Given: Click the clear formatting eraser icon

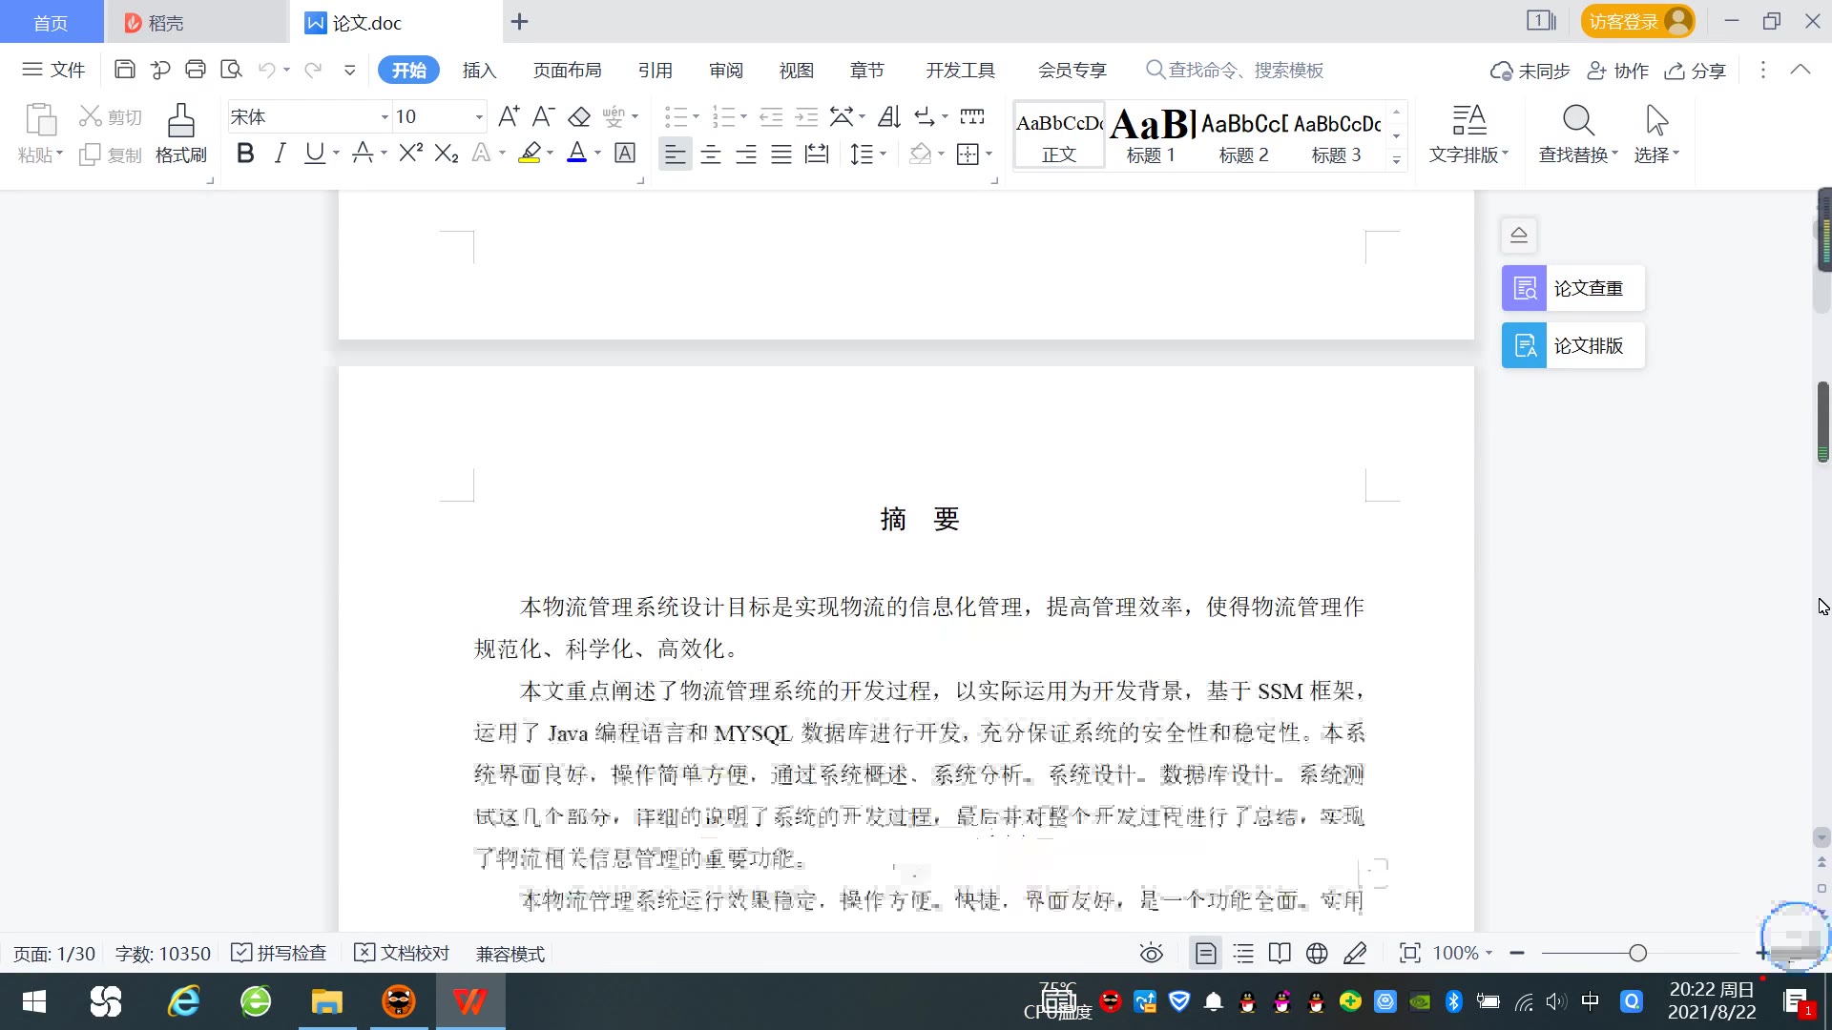Looking at the screenshot, I should tap(579, 117).
